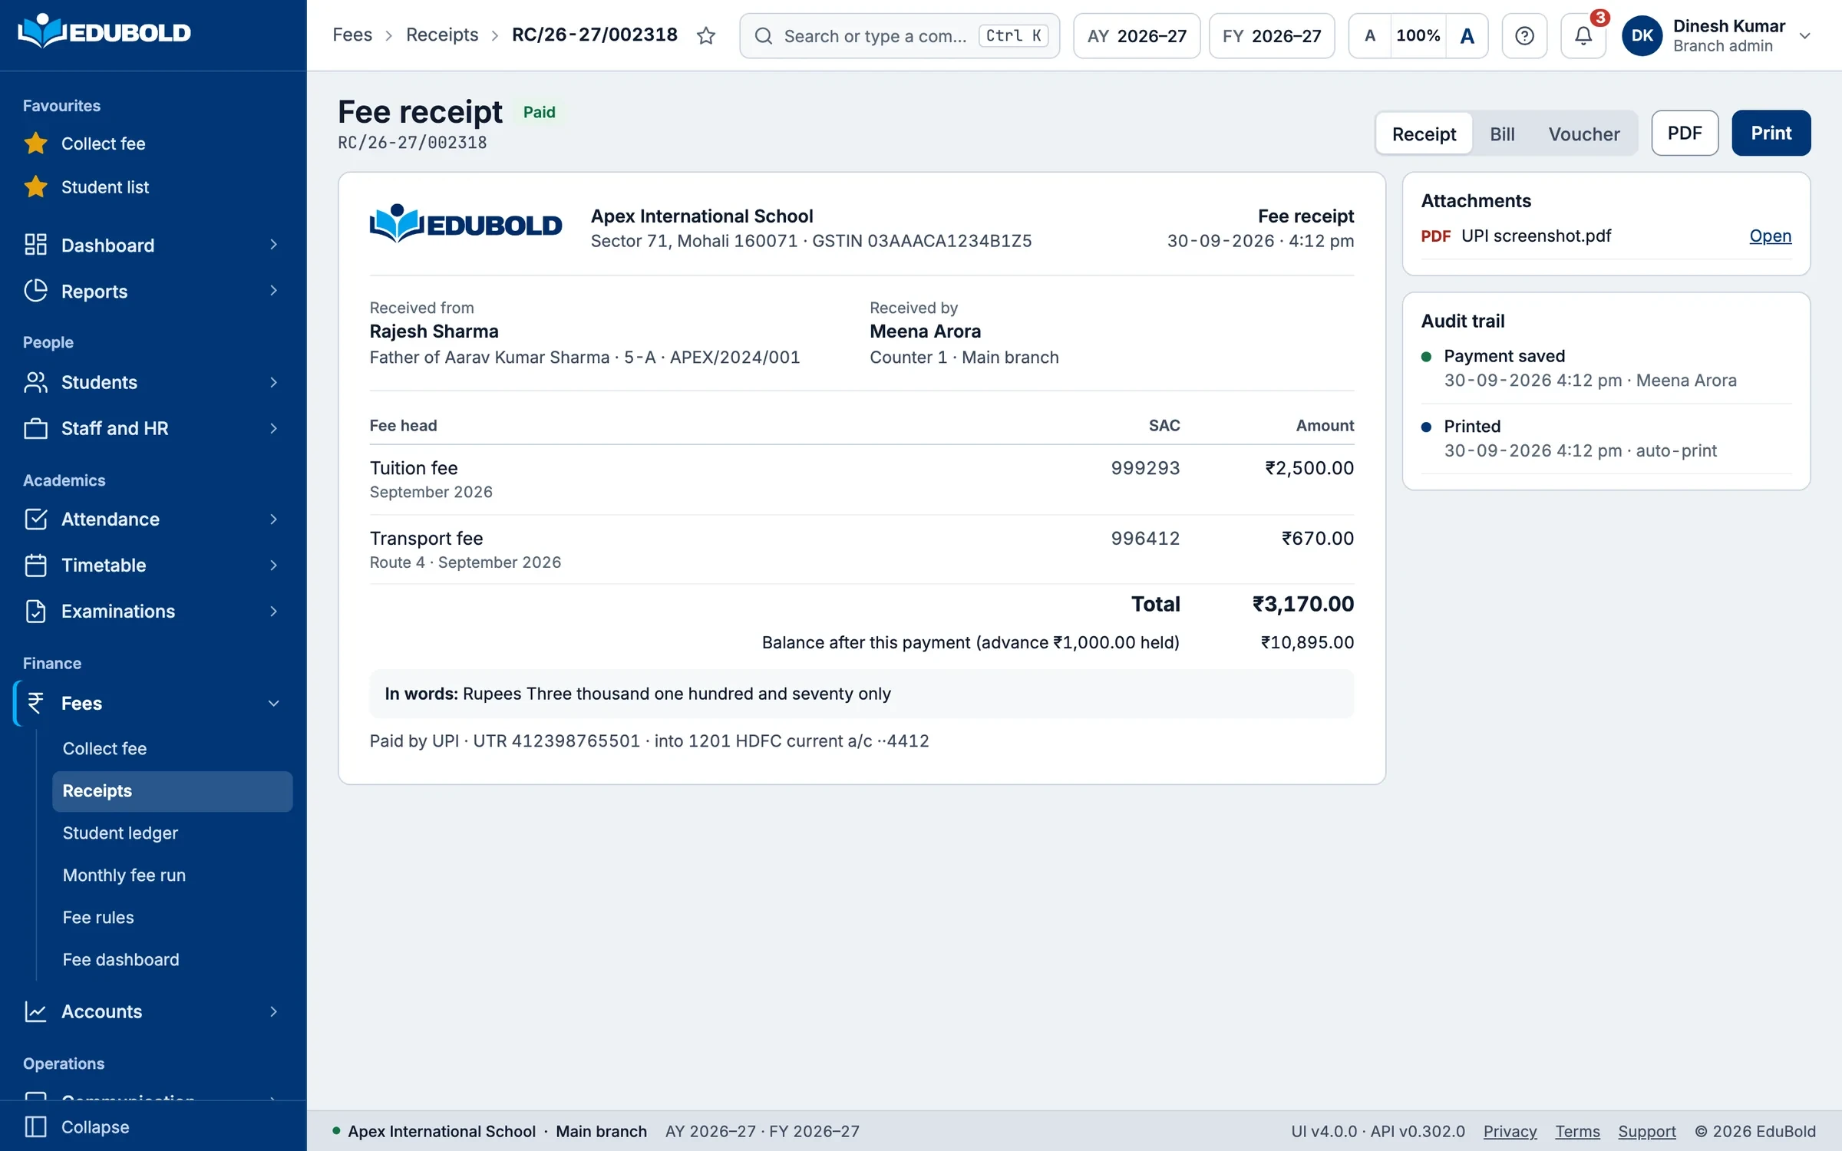Expand the Students section chevron
1842x1151 pixels.
pyautogui.click(x=273, y=382)
